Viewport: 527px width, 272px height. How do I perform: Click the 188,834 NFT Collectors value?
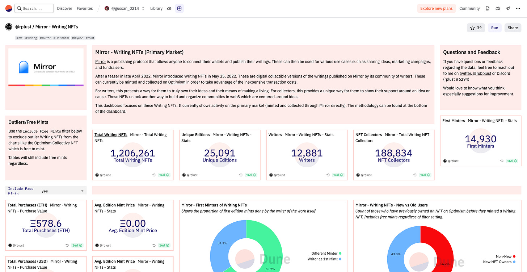(x=394, y=153)
